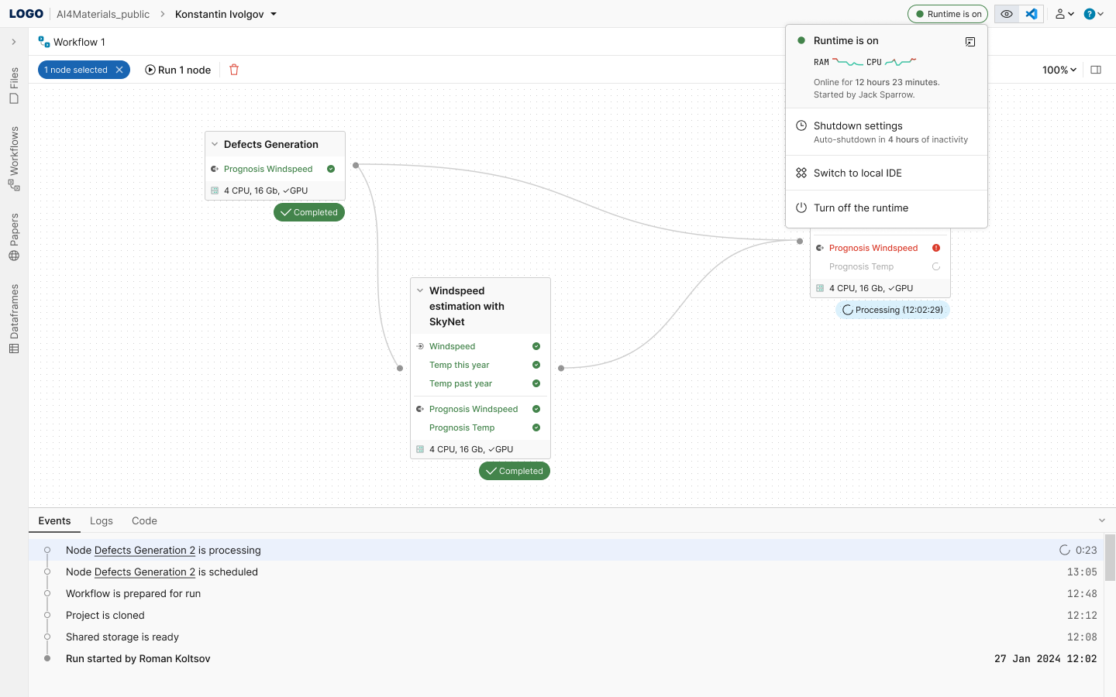Collapse the Defects Generation node
Image resolution: width=1116 pixels, height=697 pixels.
click(x=215, y=144)
